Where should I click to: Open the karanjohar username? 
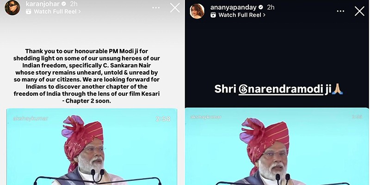tap(43, 4)
